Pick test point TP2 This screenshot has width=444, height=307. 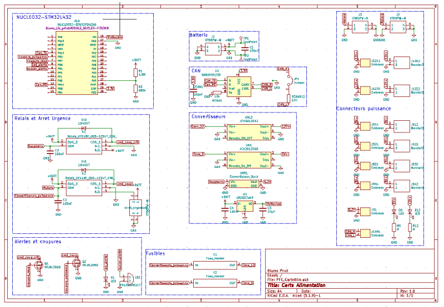[x=241, y=59]
